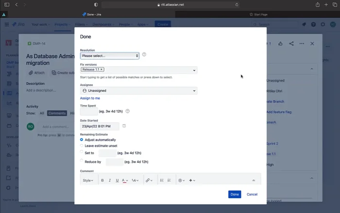Viewport: 340px width, 213px height.
Task: Click the Time Spent input field
Action: (x=89, y=111)
